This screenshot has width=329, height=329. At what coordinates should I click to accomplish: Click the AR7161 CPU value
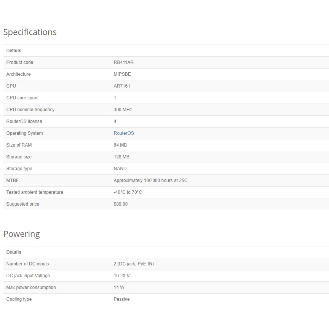click(122, 86)
